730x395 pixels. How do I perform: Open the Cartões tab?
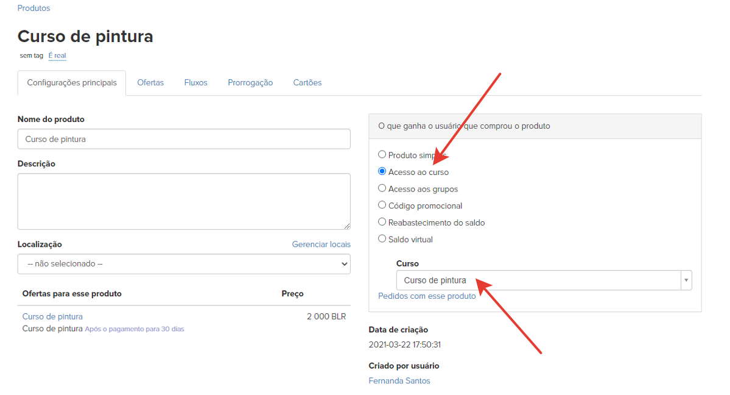pos(307,83)
